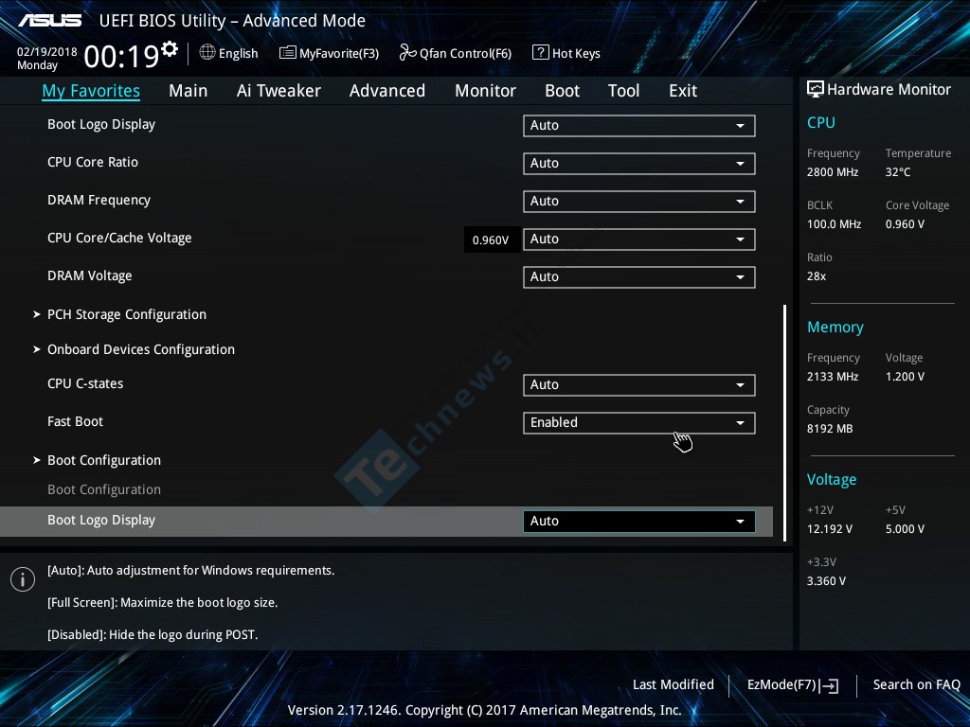Click the ASUS logo
This screenshot has height=727, width=970.
coord(49,21)
